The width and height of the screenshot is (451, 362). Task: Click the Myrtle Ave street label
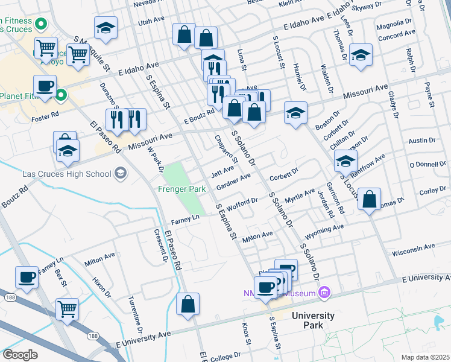click(x=300, y=195)
